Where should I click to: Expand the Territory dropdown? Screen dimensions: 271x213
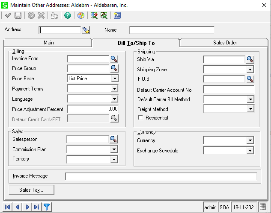pos(114,159)
